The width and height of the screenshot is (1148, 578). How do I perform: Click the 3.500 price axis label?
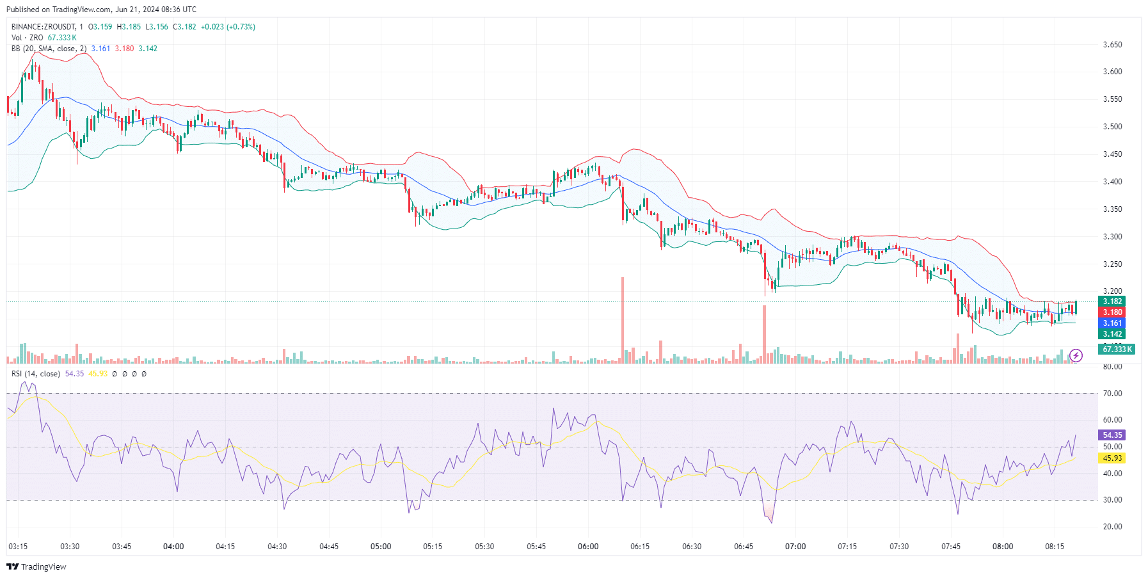click(1112, 127)
